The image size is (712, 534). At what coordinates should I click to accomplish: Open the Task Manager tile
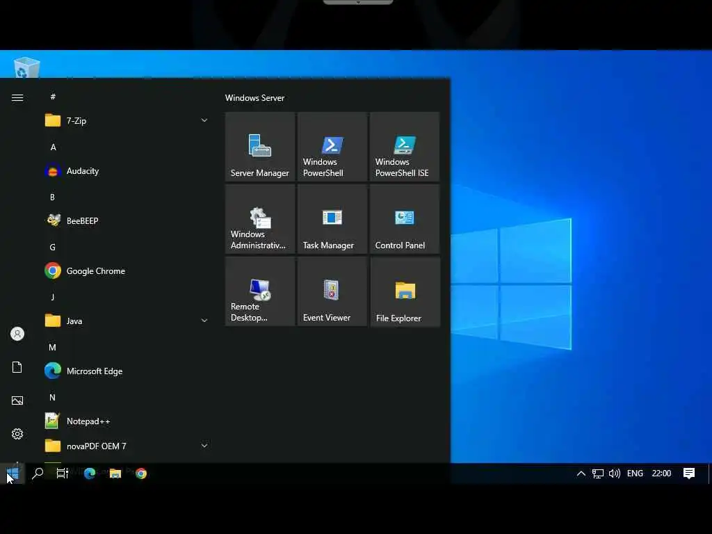pyautogui.click(x=332, y=219)
